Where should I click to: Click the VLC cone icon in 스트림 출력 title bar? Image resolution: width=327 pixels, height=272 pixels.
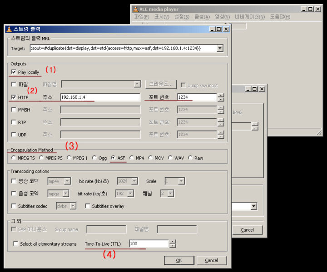[9, 29]
